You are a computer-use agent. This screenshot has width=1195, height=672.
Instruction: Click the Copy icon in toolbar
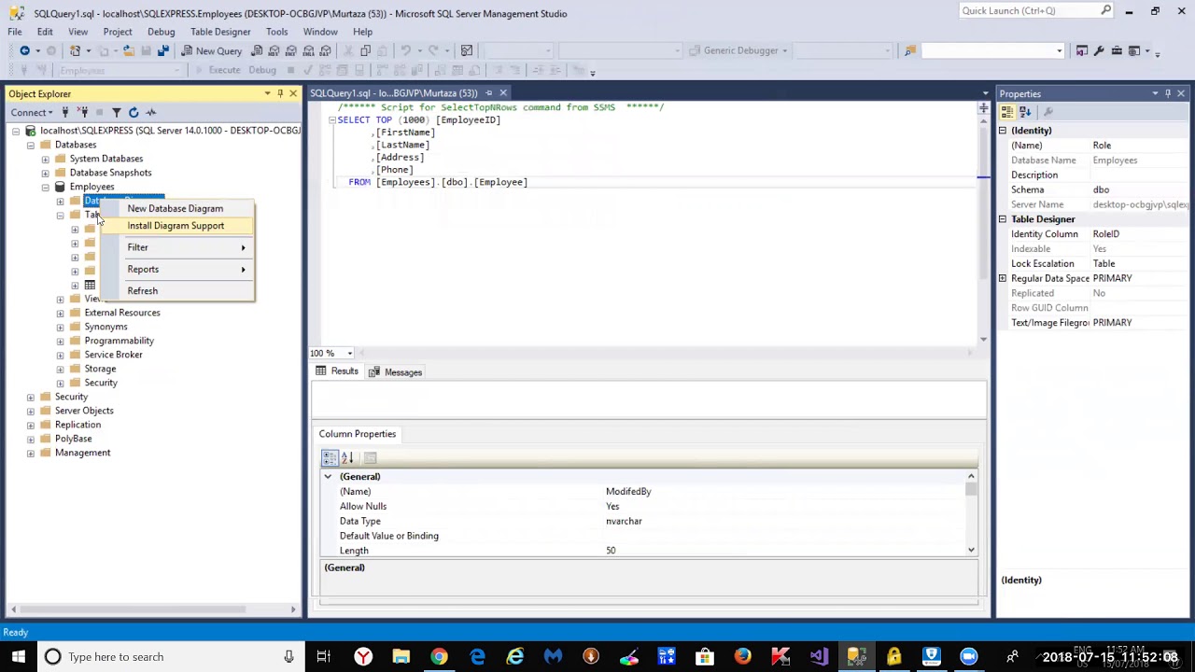click(365, 50)
